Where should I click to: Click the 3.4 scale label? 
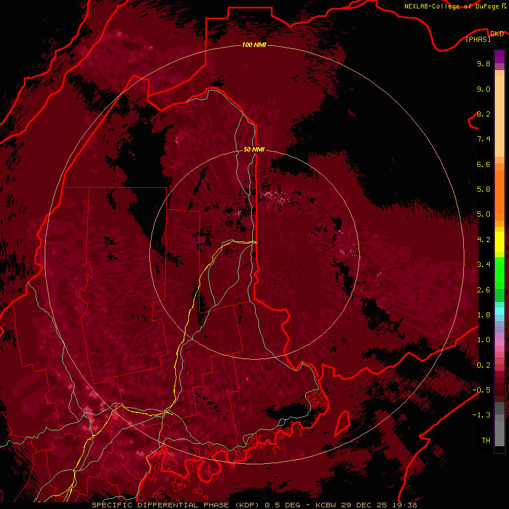[484, 265]
